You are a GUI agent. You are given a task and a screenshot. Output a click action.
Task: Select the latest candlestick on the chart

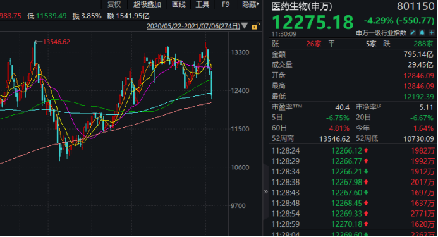(x=212, y=85)
